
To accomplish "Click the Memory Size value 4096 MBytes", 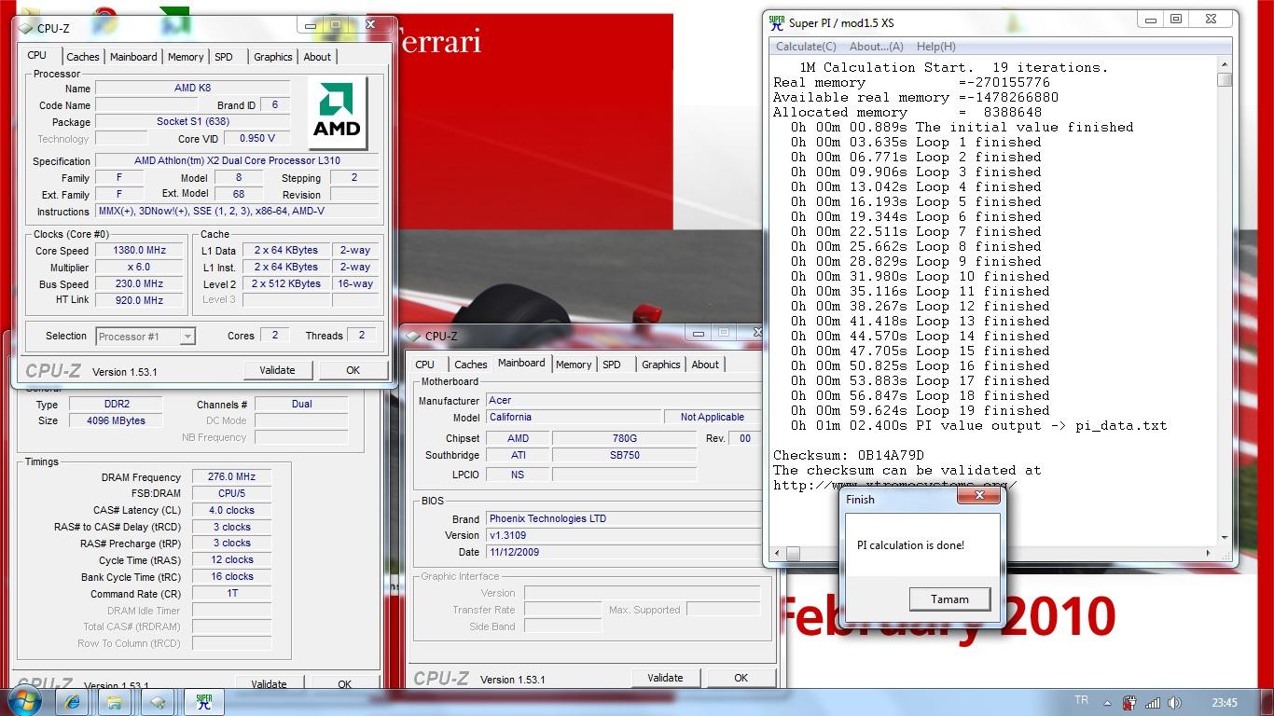I will coord(118,421).
